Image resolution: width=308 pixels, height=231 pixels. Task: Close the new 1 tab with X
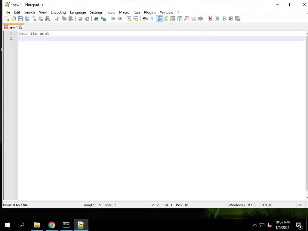pos(21,27)
